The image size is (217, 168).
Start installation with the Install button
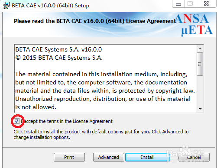click(147, 157)
